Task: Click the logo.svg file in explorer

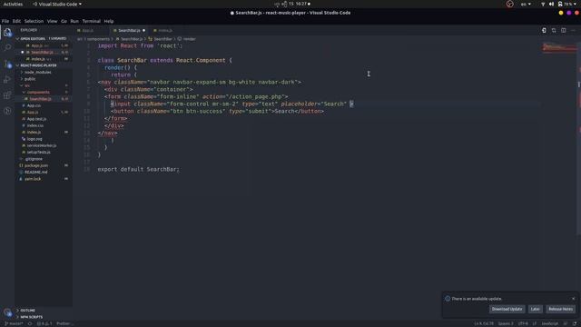Action: (x=34, y=139)
